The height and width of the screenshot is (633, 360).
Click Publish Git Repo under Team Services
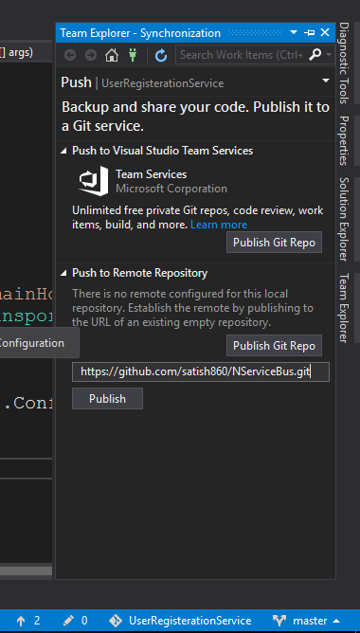click(274, 243)
